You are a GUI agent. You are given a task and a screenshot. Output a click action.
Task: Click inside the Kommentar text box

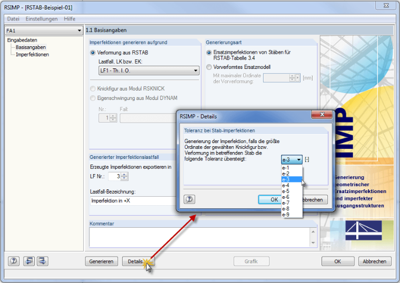click(x=199, y=237)
